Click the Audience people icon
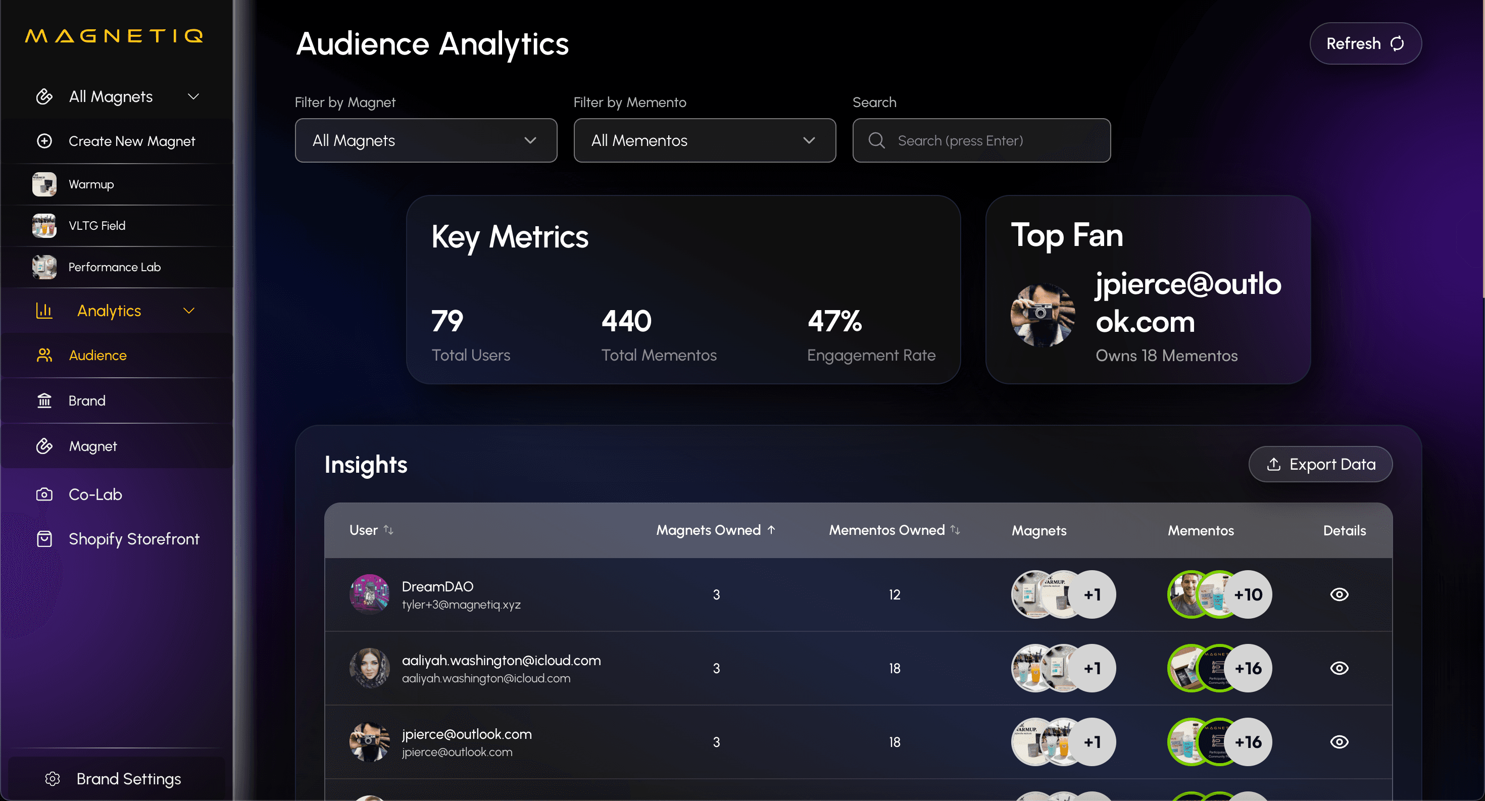Image resolution: width=1485 pixels, height=801 pixels. (x=44, y=356)
